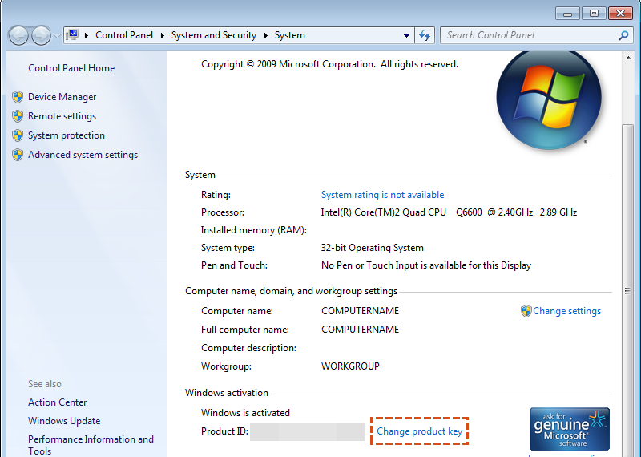Select the Control Panel breadcrumb
Image resolution: width=641 pixels, height=457 pixels.
coord(124,35)
